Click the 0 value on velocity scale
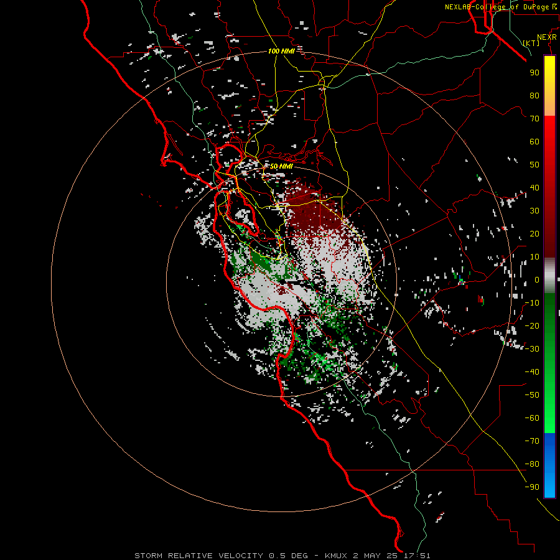This screenshot has height=560, width=560. tap(537, 279)
